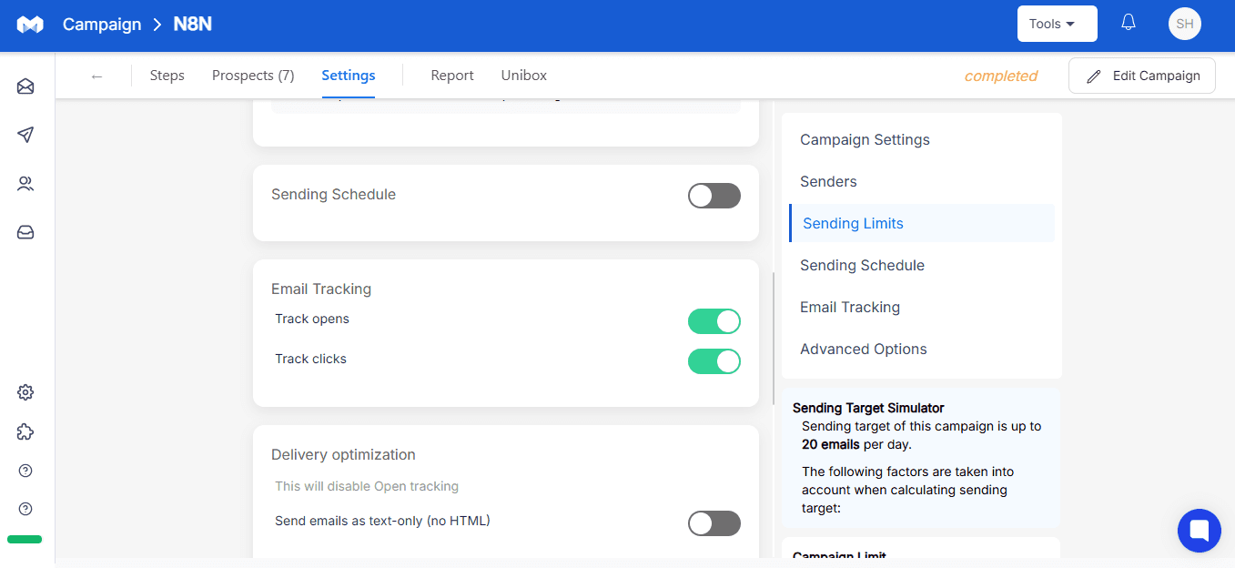
Task: Click the notification bell icon
Action: click(x=1129, y=23)
